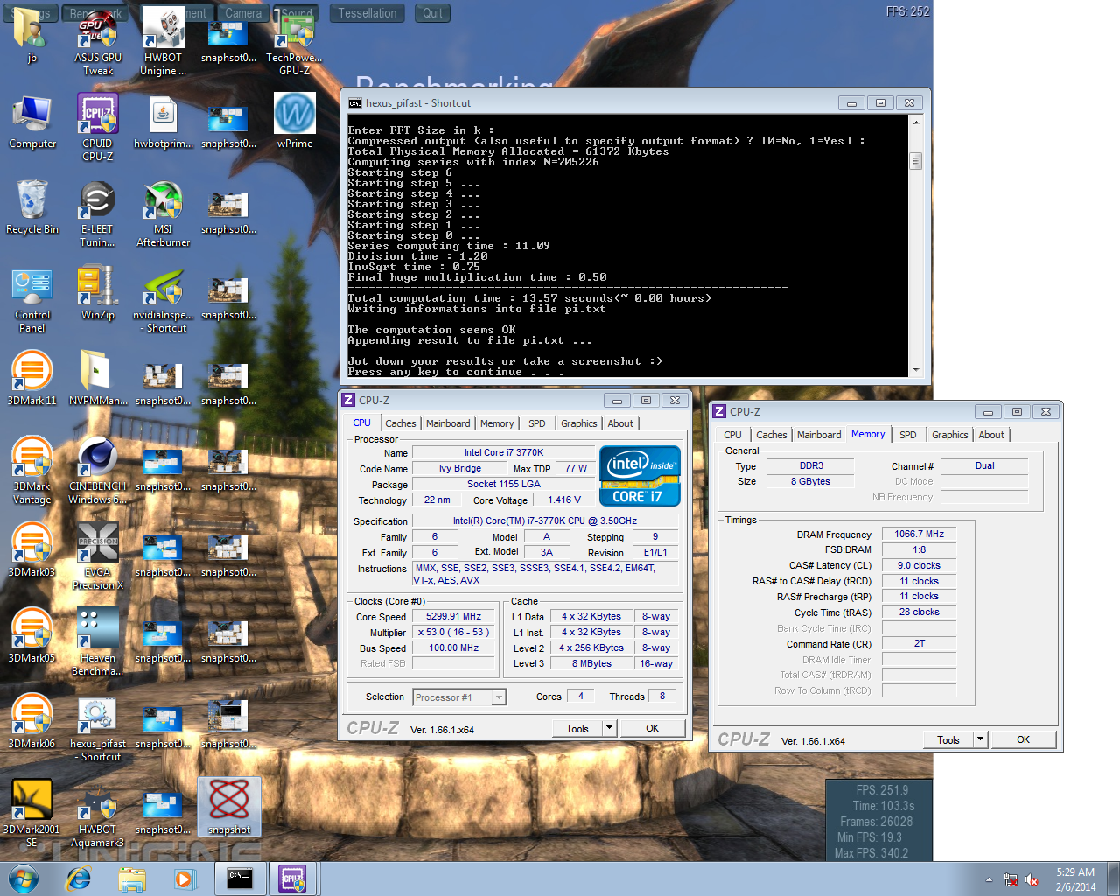1120x896 pixels.
Task: Click Tools button in CPU-Z processor window
Action: coord(577,728)
